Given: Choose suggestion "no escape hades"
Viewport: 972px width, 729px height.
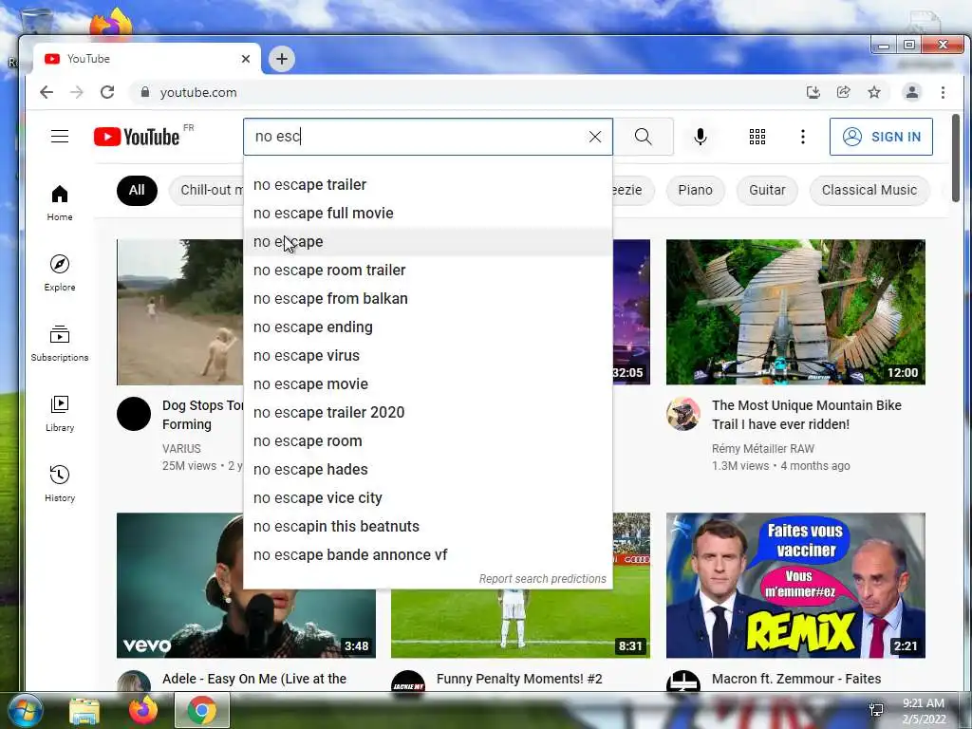Looking at the screenshot, I should (428, 470).
